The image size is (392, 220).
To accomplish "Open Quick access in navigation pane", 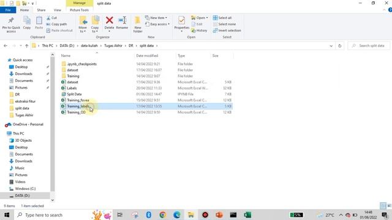I will (23, 60).
